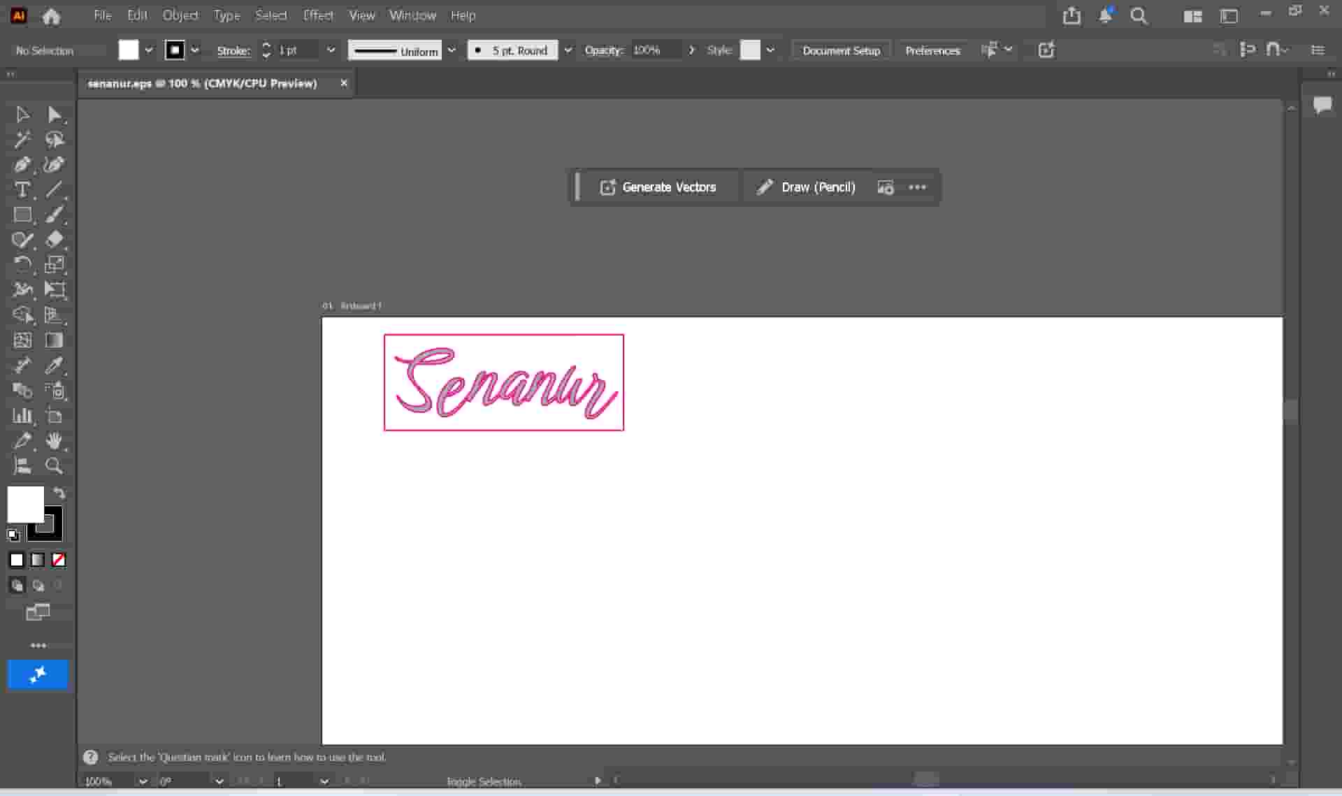Viewport: 1342px width, 796px height.
Task: Pick the Direct Selection tool
Action: [x=55, y=115]
